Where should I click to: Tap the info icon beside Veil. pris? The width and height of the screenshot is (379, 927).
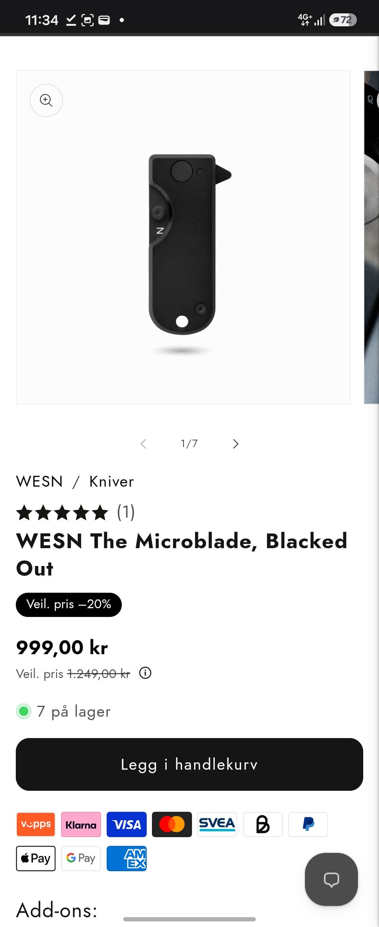pos(145,673)
